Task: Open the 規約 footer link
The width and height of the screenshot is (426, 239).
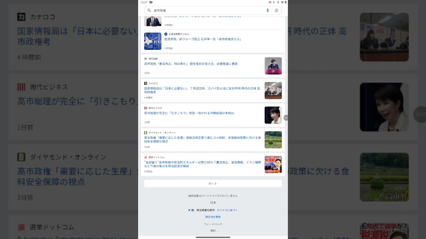Action: coord(213,230)
